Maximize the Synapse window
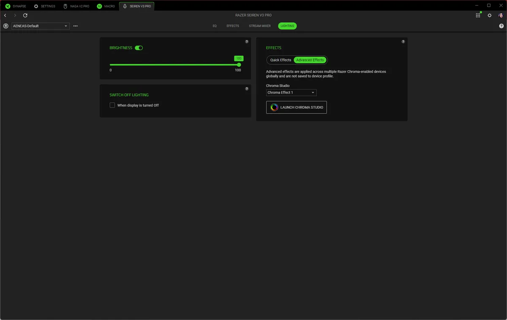 (489, 5)
